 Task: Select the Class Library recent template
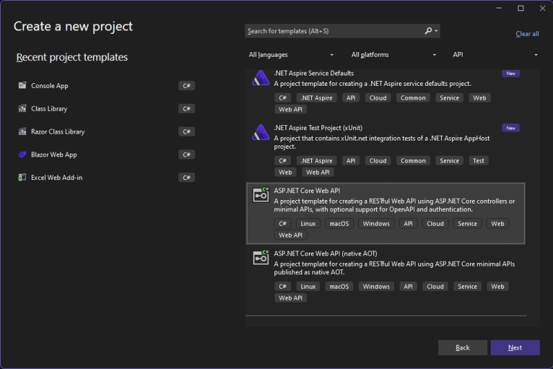[x=106, y=109]
